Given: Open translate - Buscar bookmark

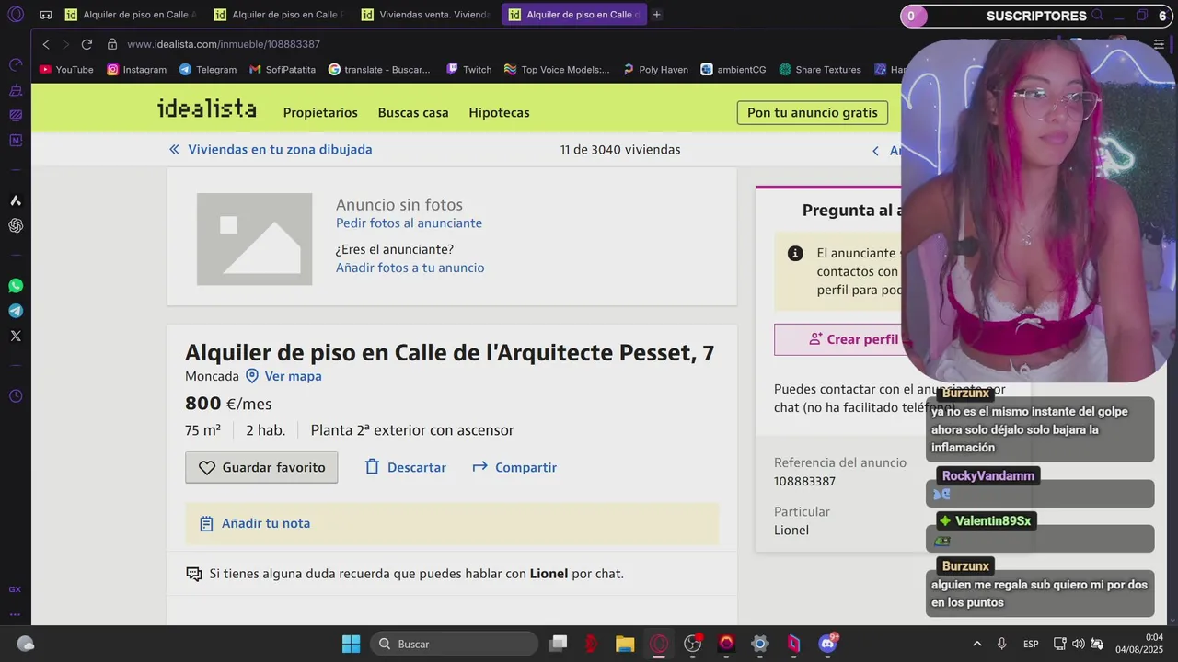Looking at the screenshot, I should (x=378, y=69).
